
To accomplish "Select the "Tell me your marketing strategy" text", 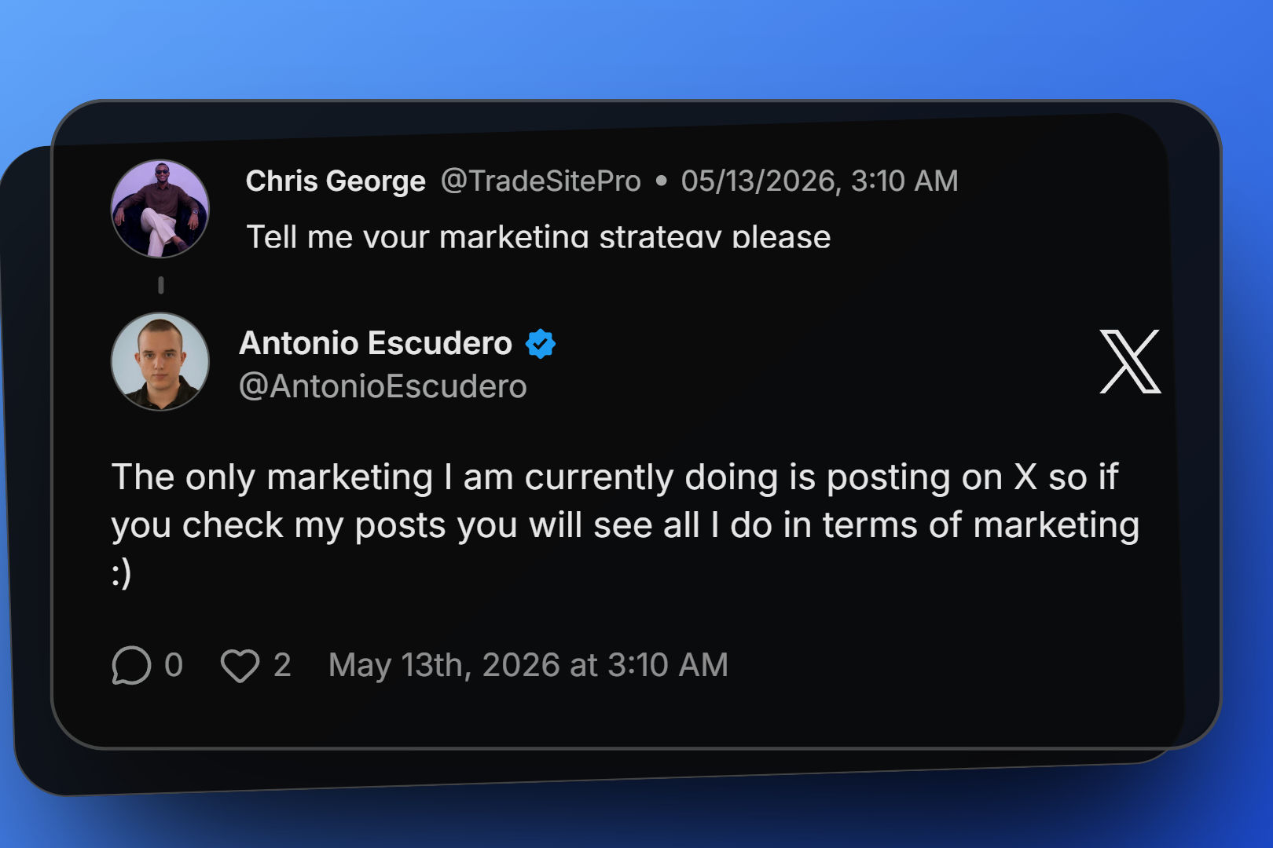I will (483, 237).
